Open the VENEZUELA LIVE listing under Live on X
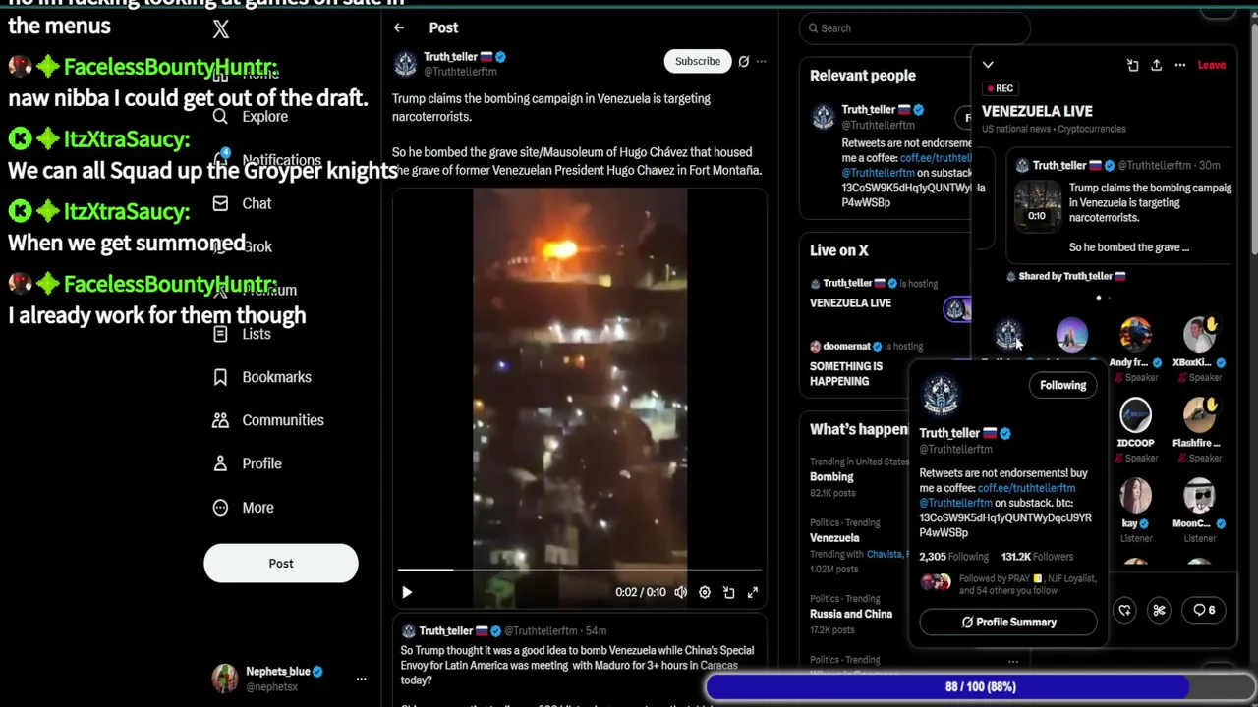1258x707 pixels. coord(850,302)
